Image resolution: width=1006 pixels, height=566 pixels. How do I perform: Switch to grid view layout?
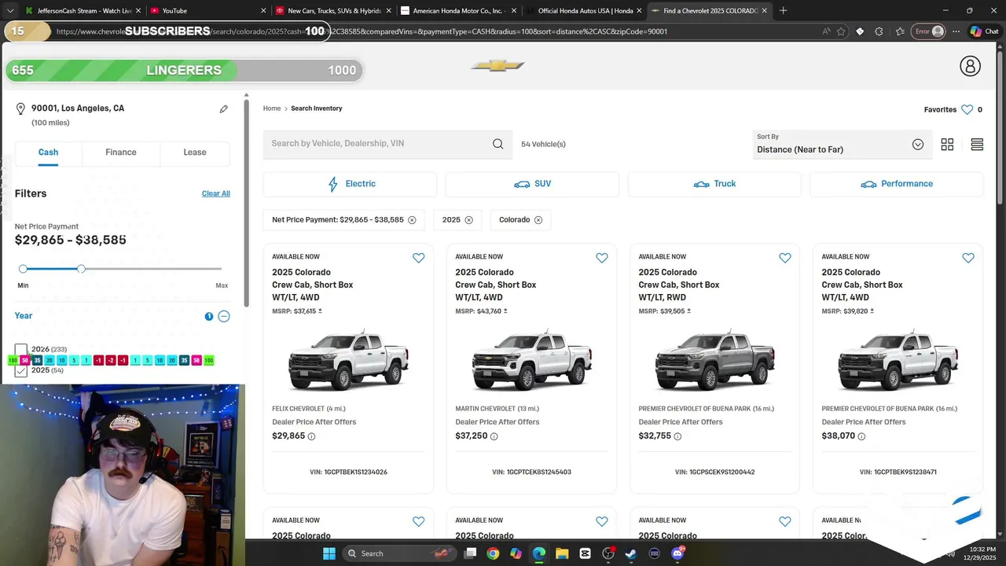pyautogui.click(x=947, y=145)
